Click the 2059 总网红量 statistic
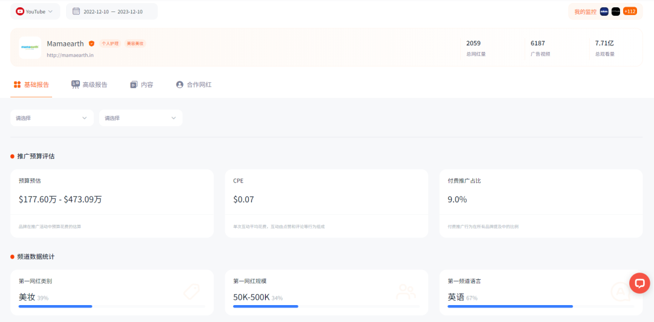 tap(476, 48)
